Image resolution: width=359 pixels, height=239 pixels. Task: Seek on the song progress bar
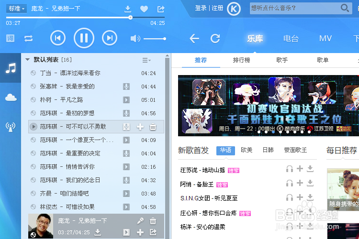tap(85, 17)
